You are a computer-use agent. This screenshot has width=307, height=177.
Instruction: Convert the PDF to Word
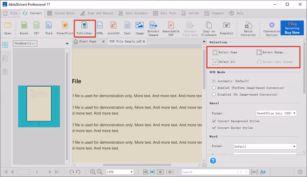coord(49,28)
